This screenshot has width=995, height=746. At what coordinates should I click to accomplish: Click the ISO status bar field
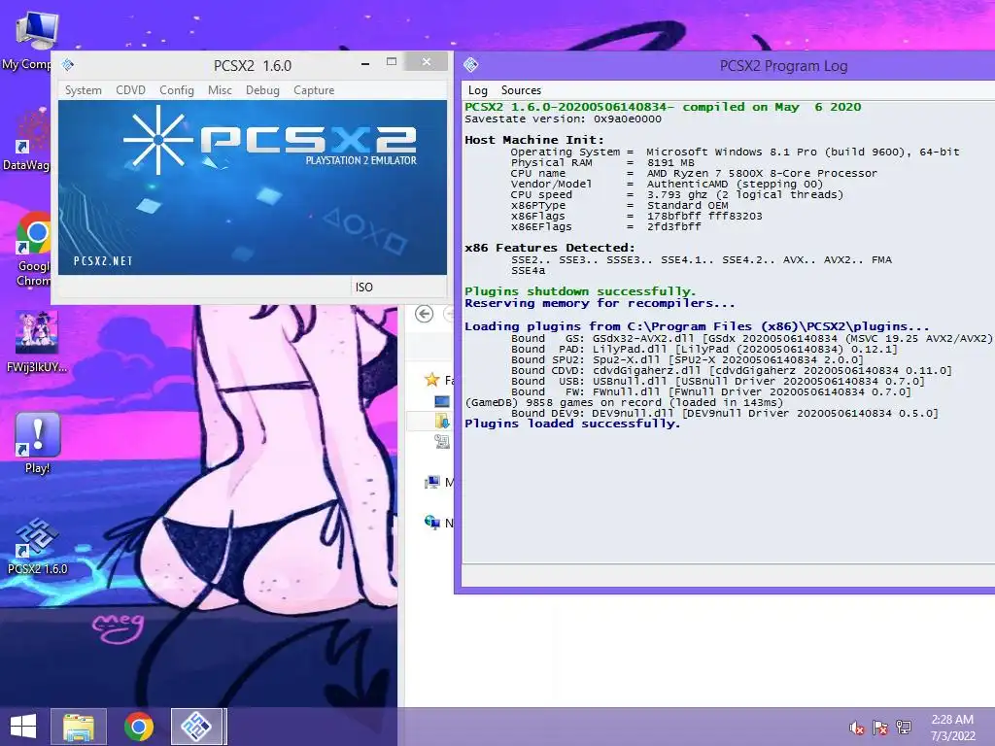364,288
